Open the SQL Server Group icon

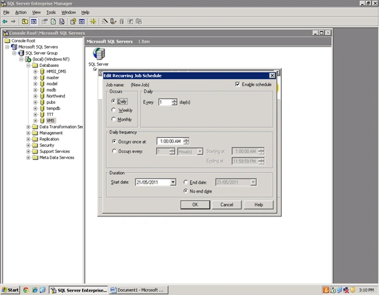point(99,53)
